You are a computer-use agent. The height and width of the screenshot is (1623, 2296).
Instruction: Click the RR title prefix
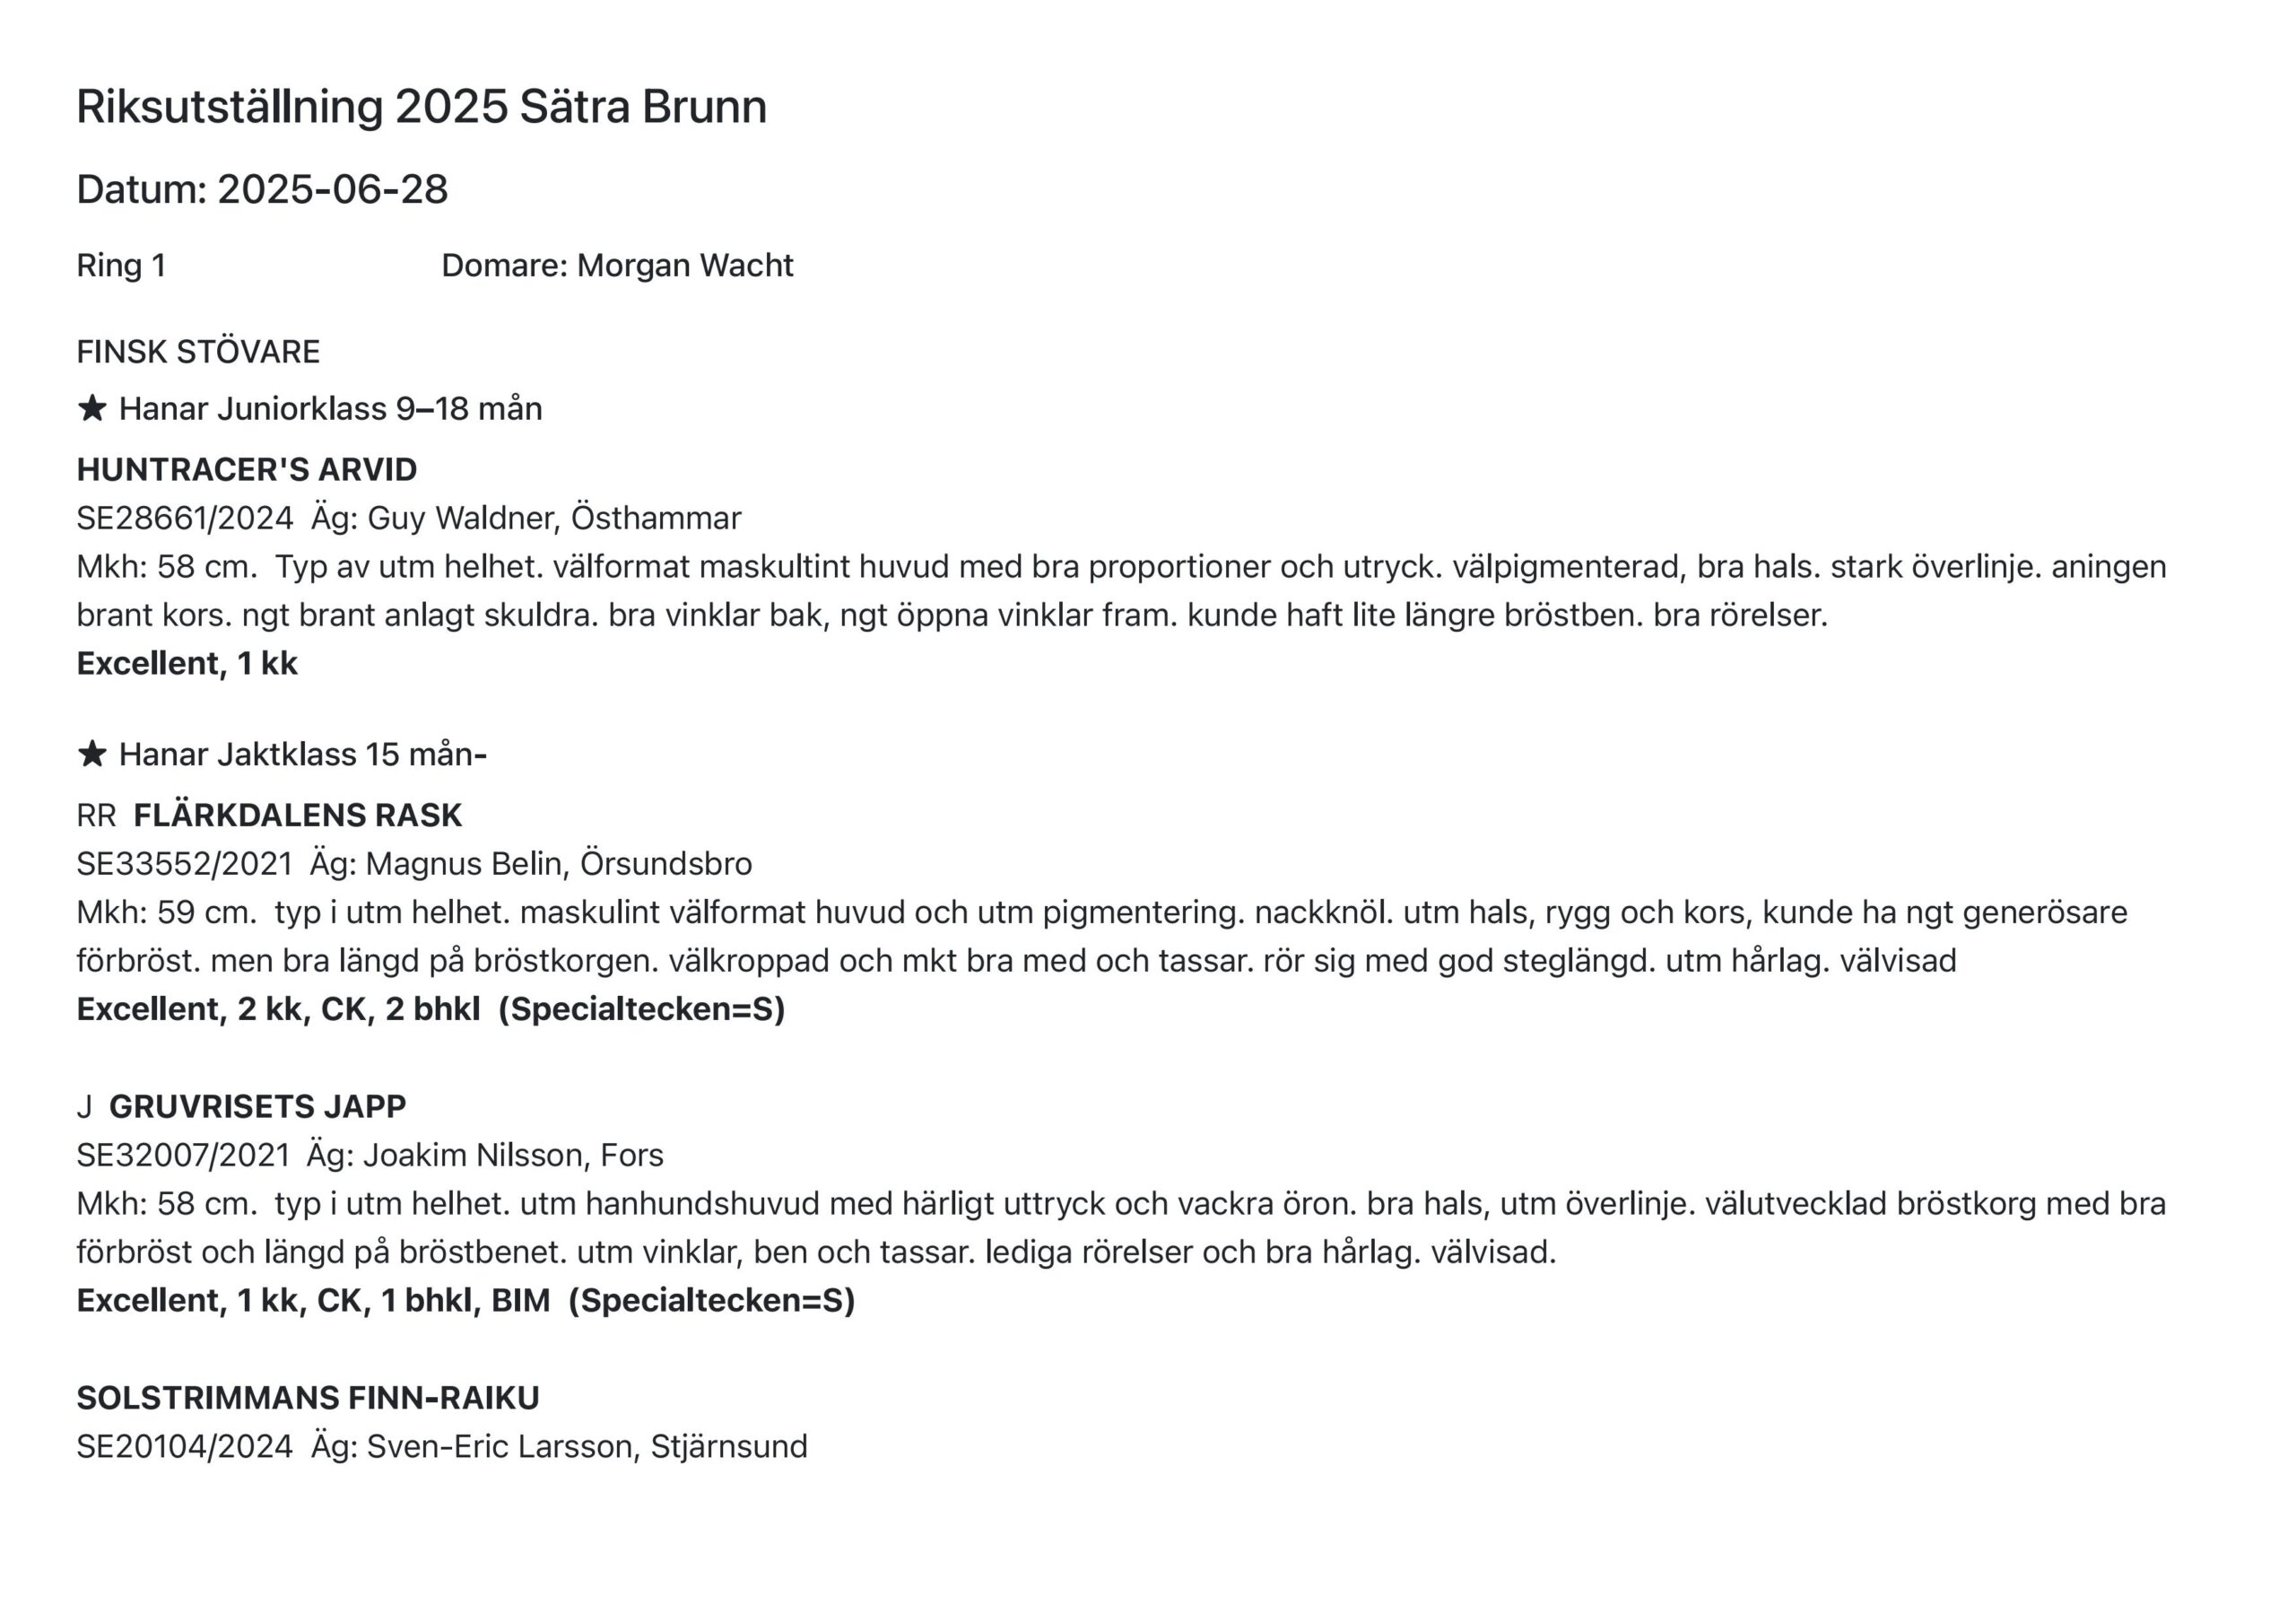click(x=96, y=815)
